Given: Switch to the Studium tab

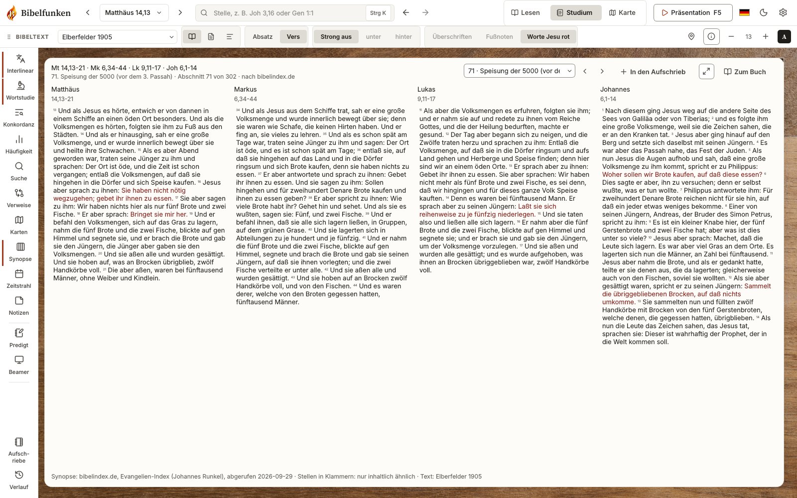Looking at the screenshot, I should (x=575, y=12).
